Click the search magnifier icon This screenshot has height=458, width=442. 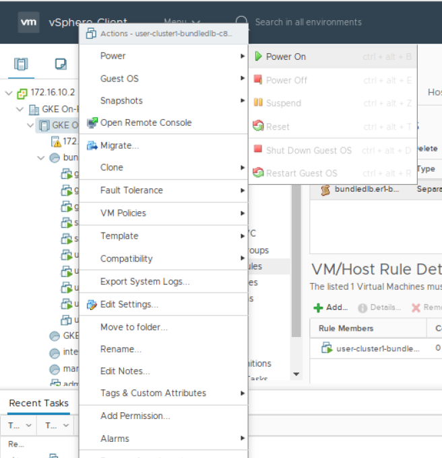coord(242,22)
